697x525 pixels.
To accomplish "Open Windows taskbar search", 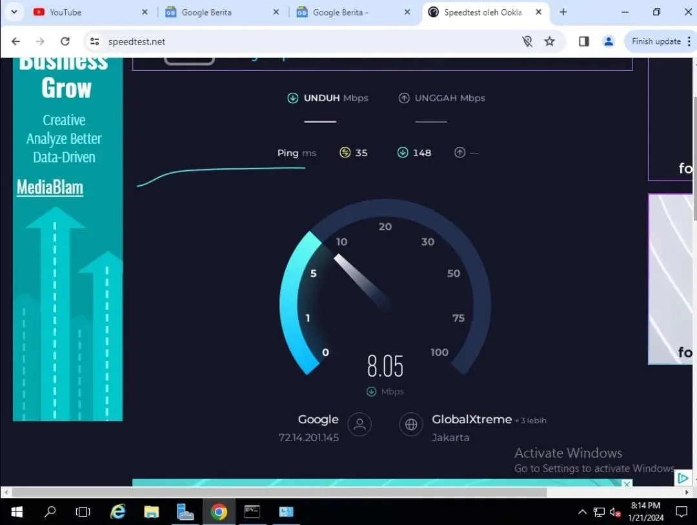I will pos(50,511).
